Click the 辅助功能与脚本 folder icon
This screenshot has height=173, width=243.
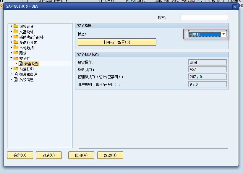(16, 37)
